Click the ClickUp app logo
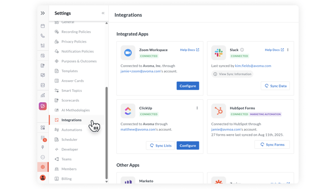 coord(128,111)
